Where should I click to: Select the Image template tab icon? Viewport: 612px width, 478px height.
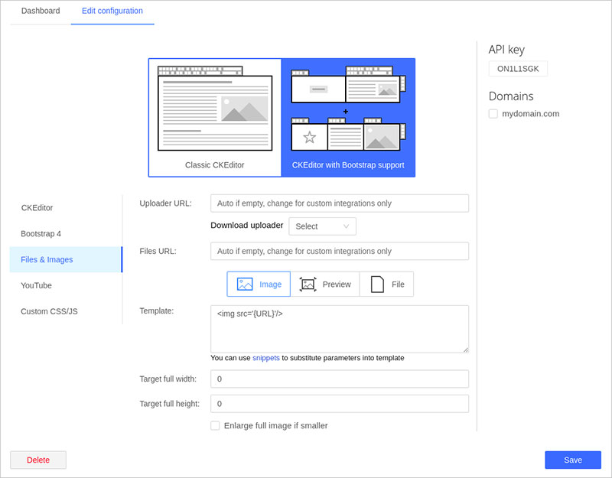click(245, 284)
